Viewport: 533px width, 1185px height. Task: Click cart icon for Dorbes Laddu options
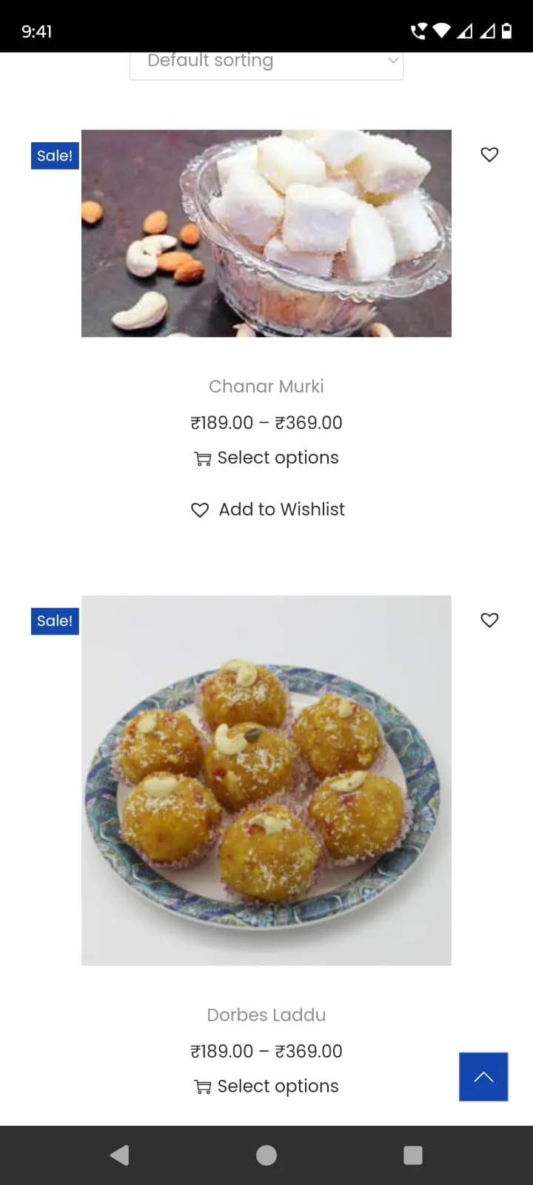point(202,1087)
